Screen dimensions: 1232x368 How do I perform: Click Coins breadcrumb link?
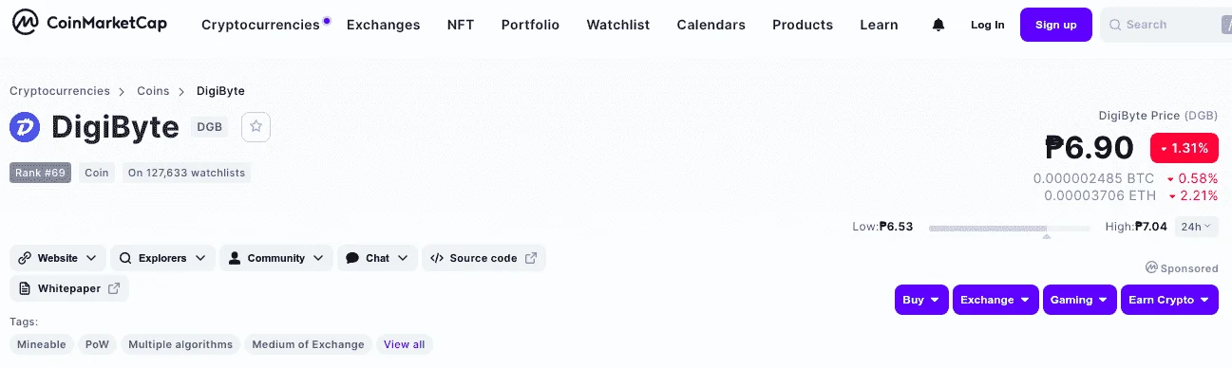point(153,91)
